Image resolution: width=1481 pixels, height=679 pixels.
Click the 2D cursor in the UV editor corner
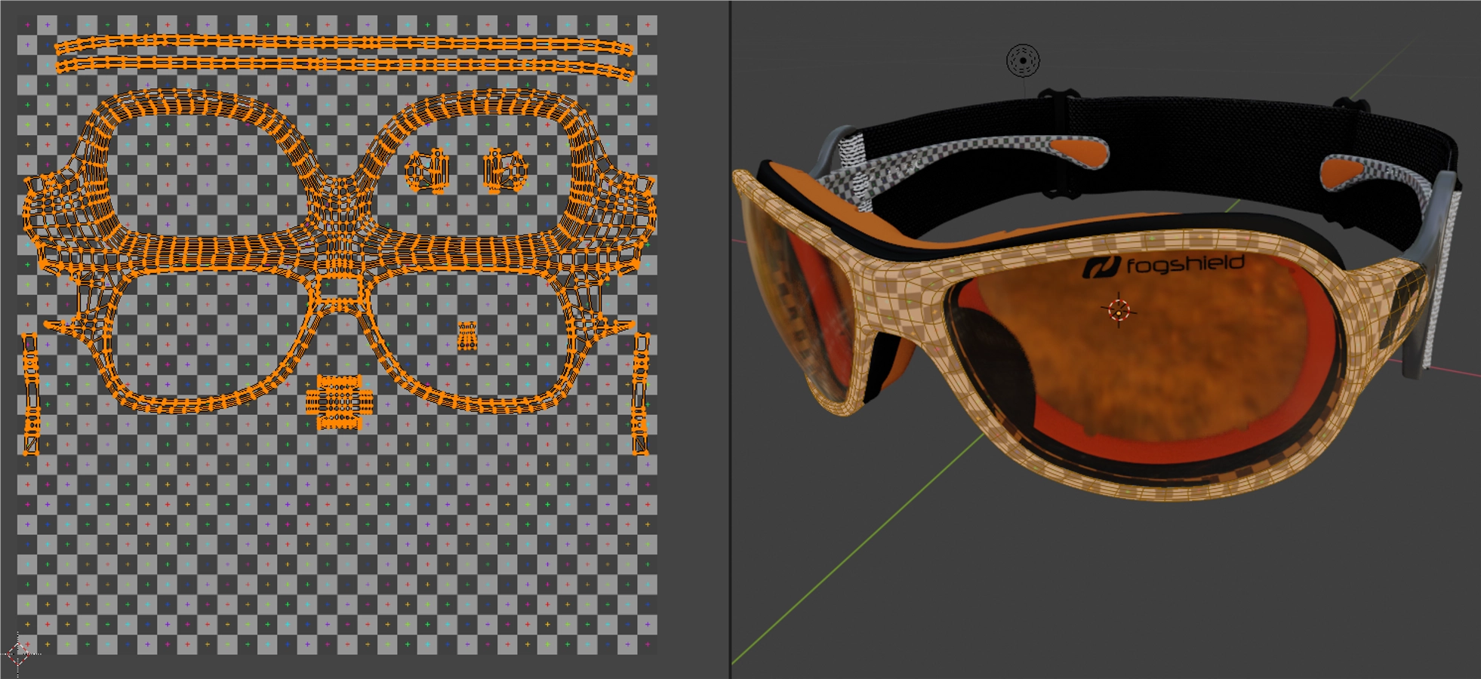18,653
